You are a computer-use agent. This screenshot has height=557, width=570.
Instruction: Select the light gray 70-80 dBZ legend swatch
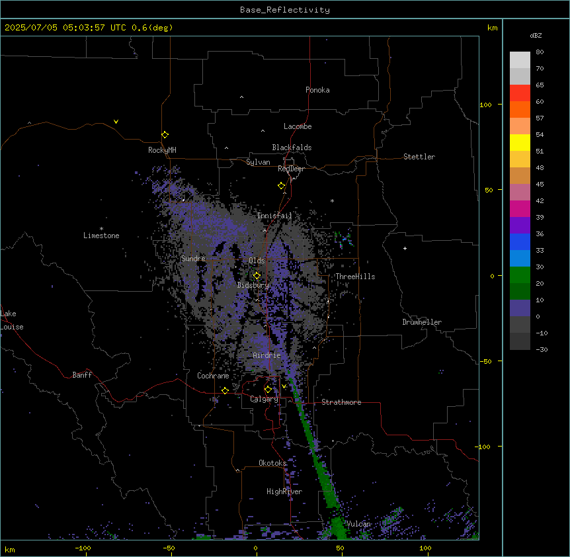(520, 60)
